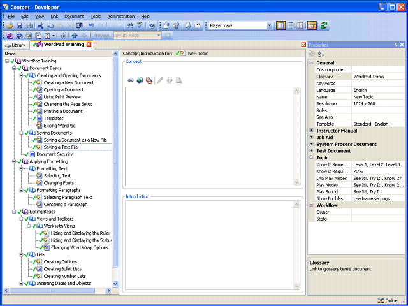Select the Creating a New Document topic
Image resolution: width=408 pixels, height=306 pixels.
(x=69, y=82)
